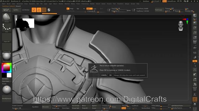Toggle Mrgb channel mode

pos(72,9)
